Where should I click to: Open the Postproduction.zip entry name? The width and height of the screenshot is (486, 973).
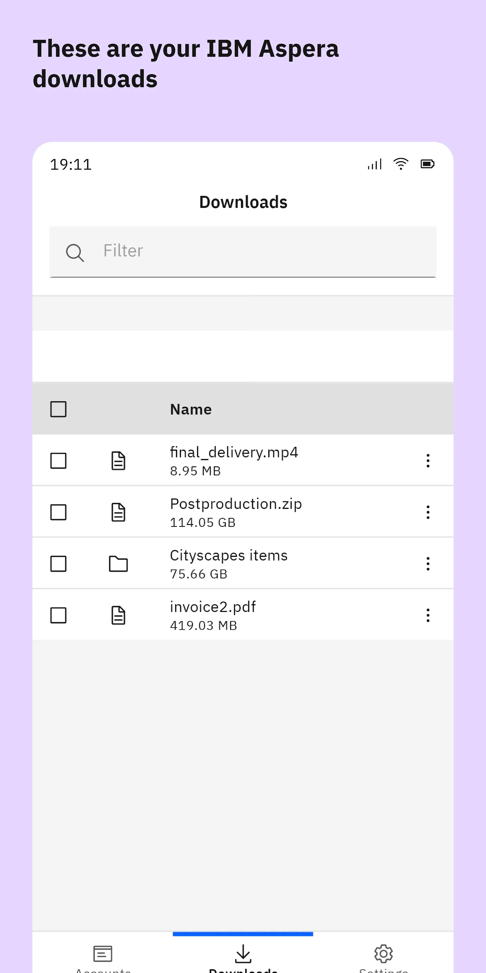tap(236, 504)
